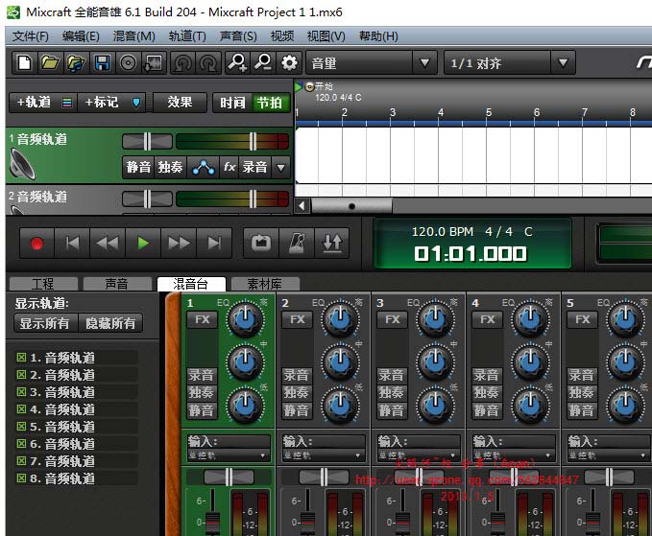Switch to the 工程 tab

(x=43, y=284)
